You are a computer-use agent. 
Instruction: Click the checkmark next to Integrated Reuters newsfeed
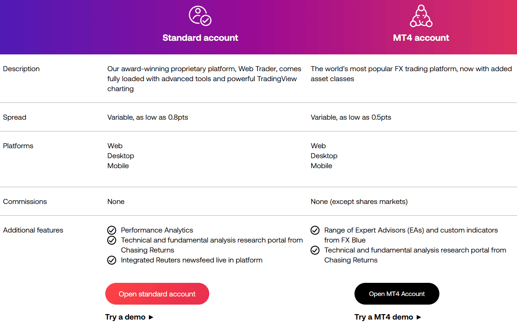coord(111,260)
